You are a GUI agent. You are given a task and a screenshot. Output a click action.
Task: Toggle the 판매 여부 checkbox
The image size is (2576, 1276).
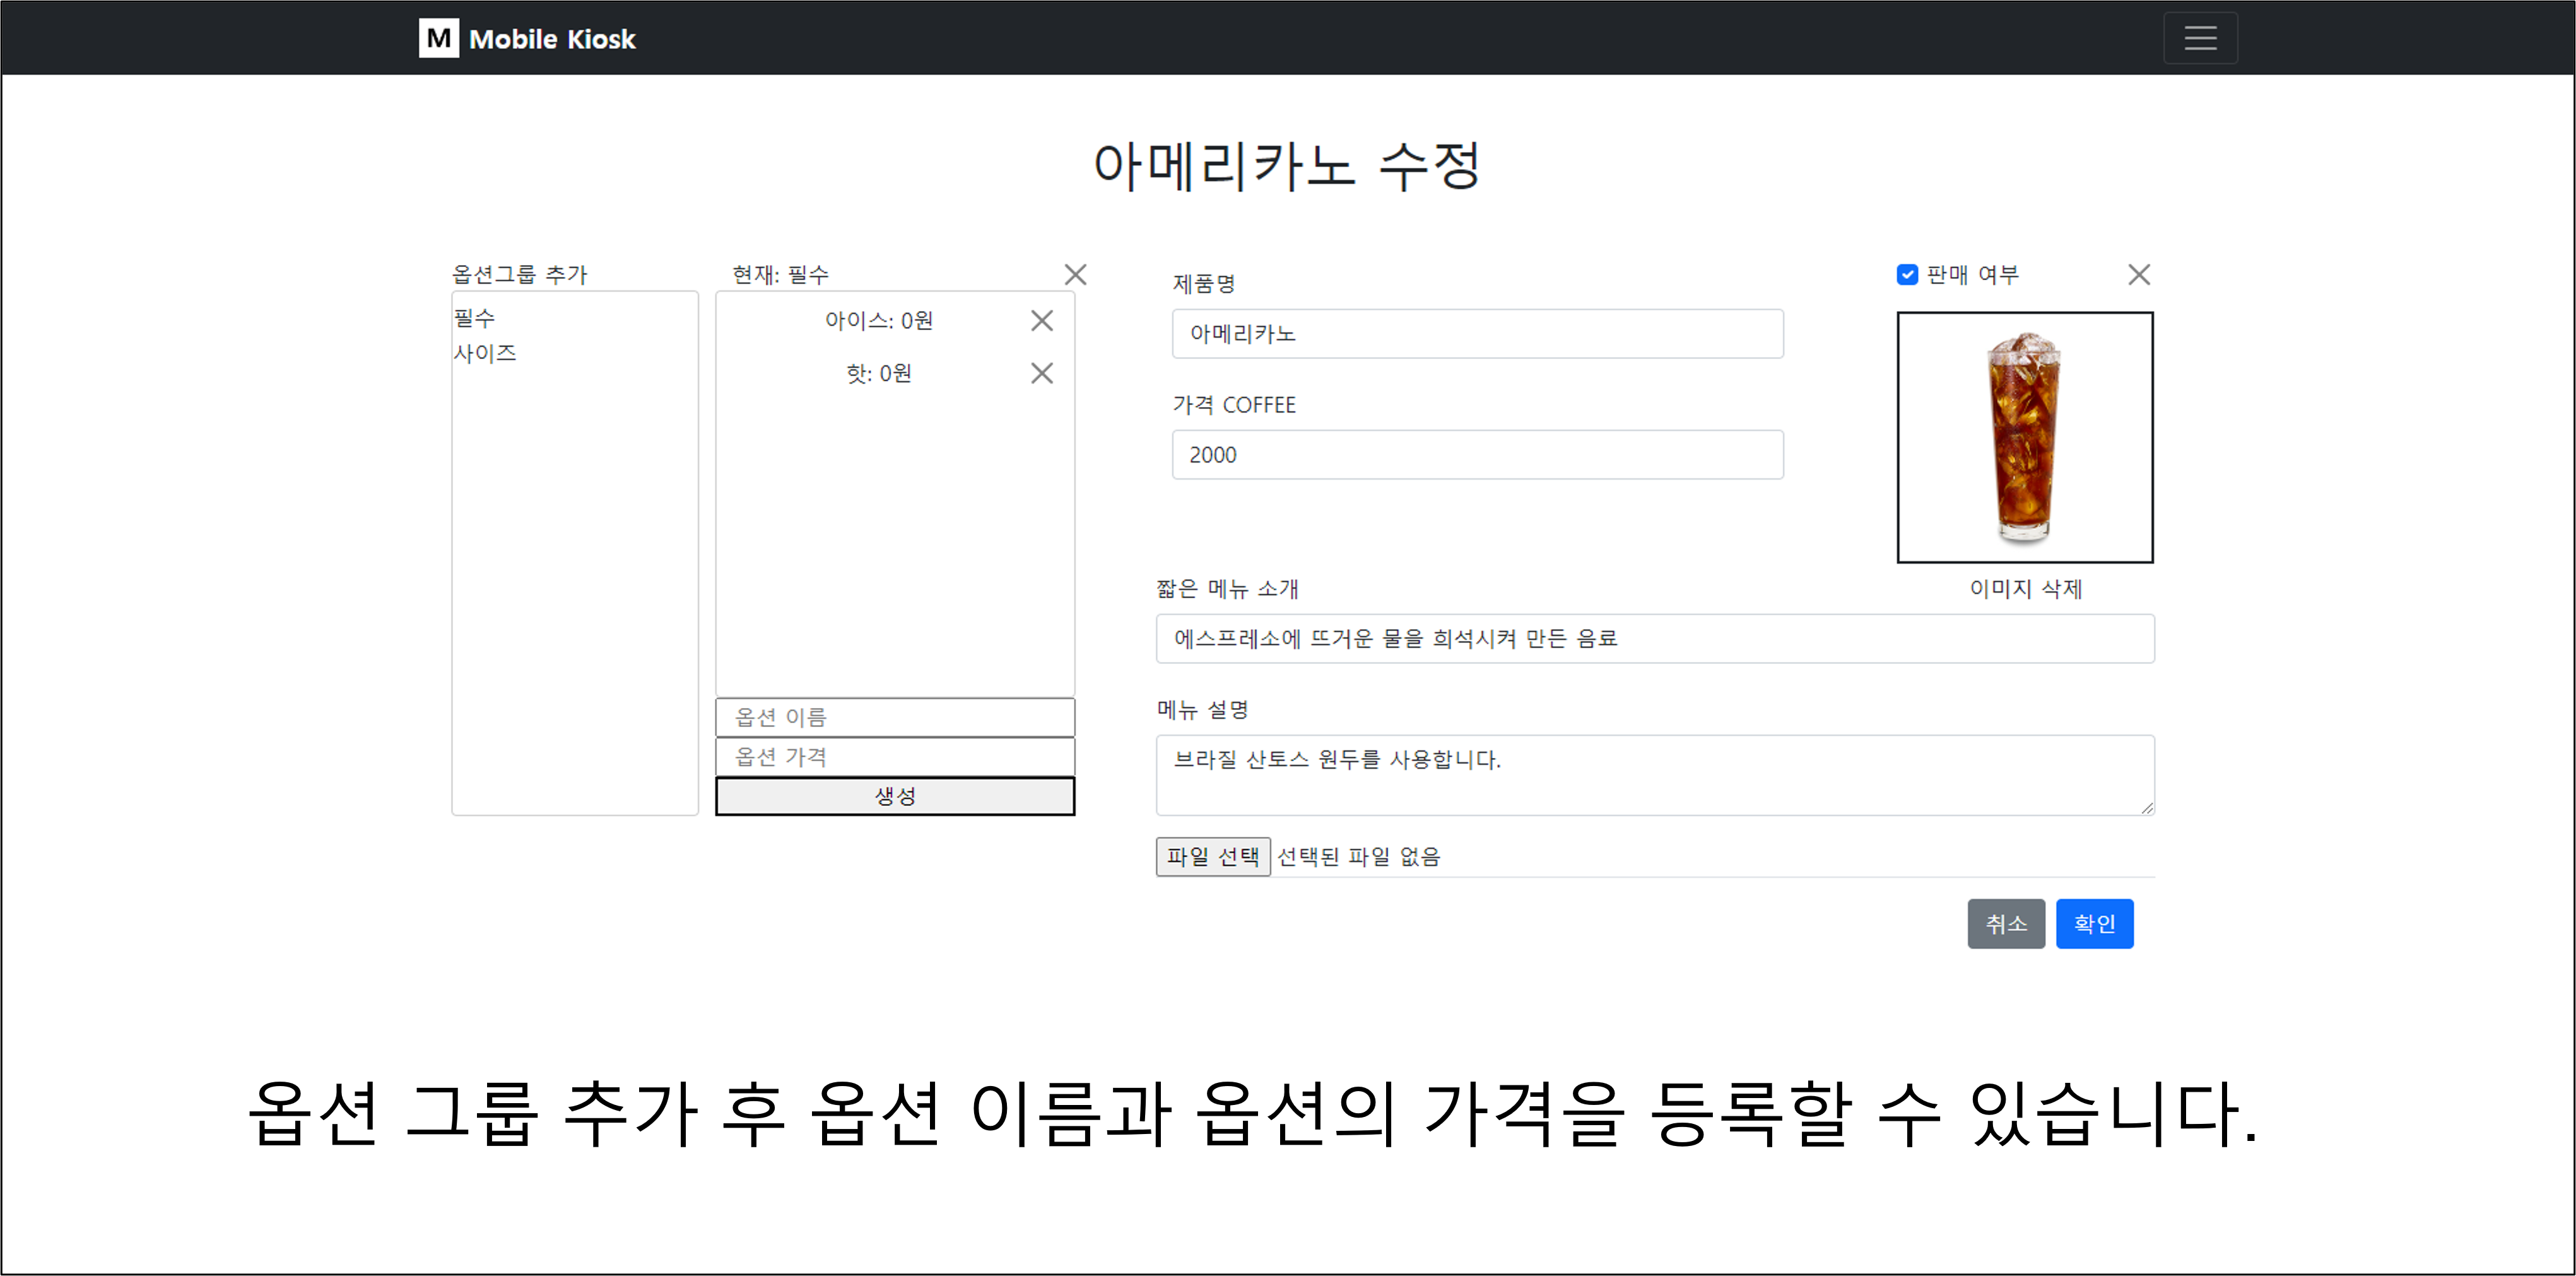coord(1907,274)
